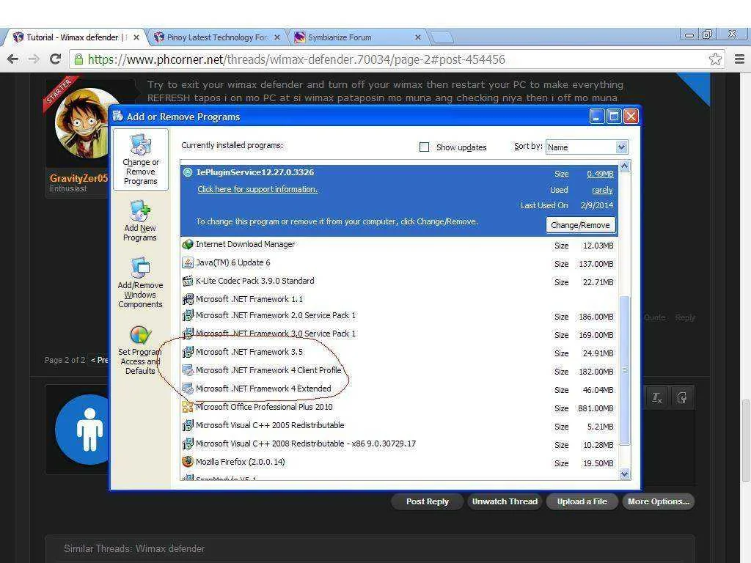Select the Microsoft Office Professional Plus icon
This screenshot has height=563, width=751.
click(x=188, y=407)
